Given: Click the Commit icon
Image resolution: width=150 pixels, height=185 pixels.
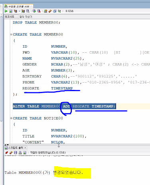Looking at the screenshot, I should (34, 11).
